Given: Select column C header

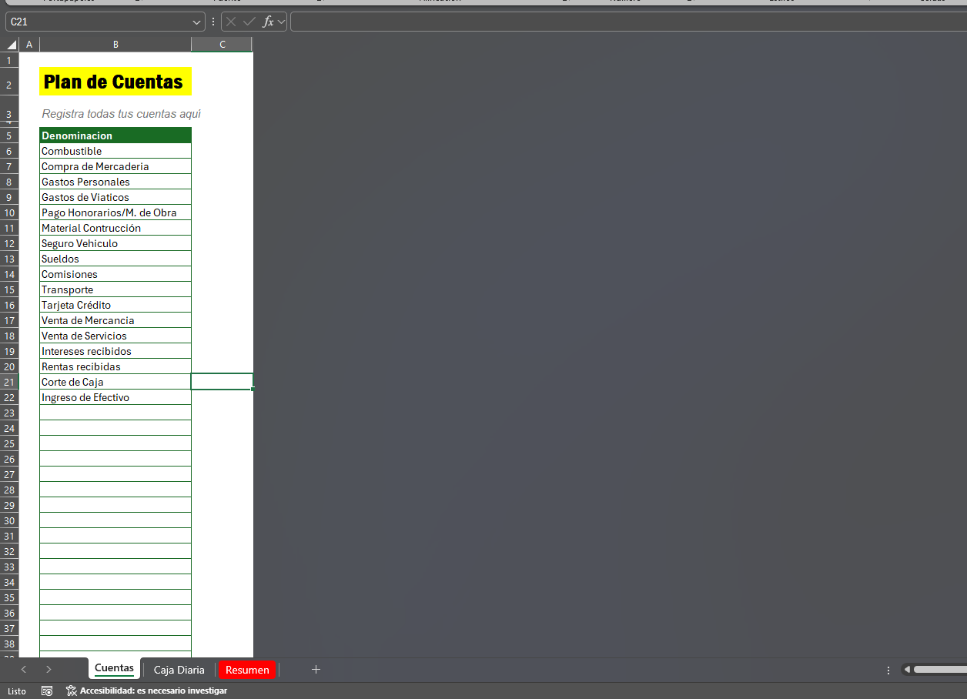Looking at the screenshot, I should (222, 45).
